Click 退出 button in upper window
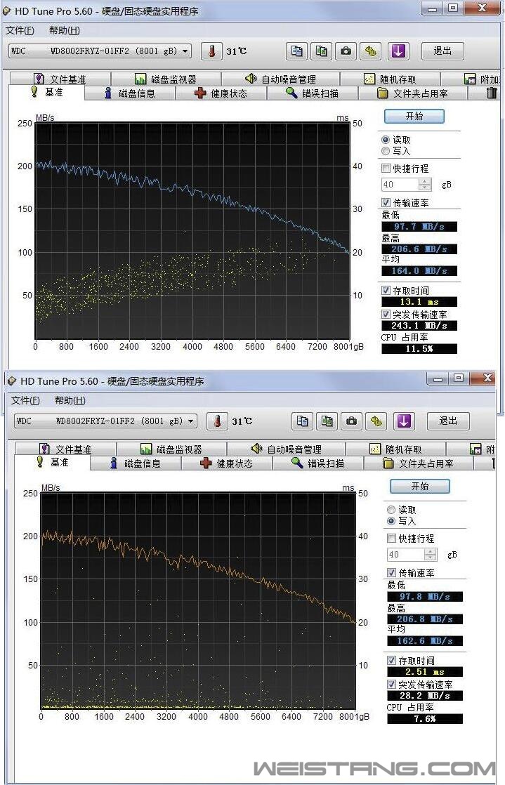The width and height of the screenshot is (505, 785). pos(442,51)
